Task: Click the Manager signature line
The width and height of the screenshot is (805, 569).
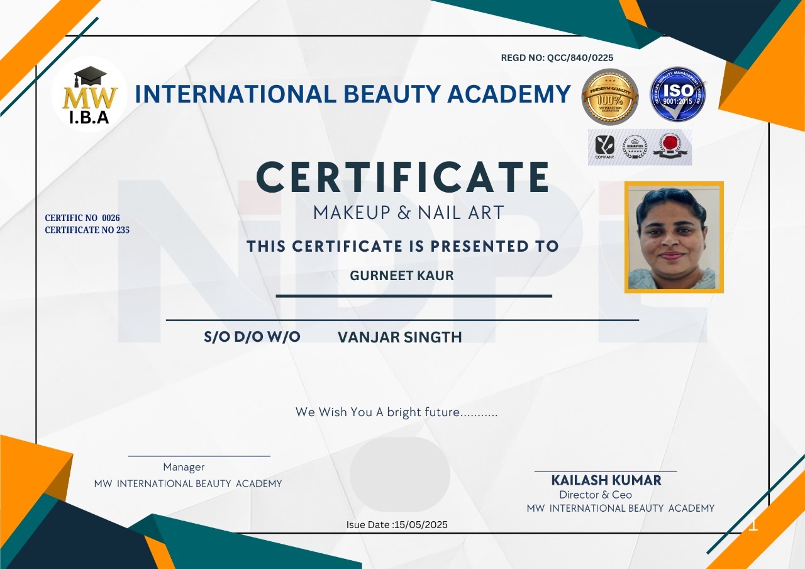Action: (x=199, y=456)
